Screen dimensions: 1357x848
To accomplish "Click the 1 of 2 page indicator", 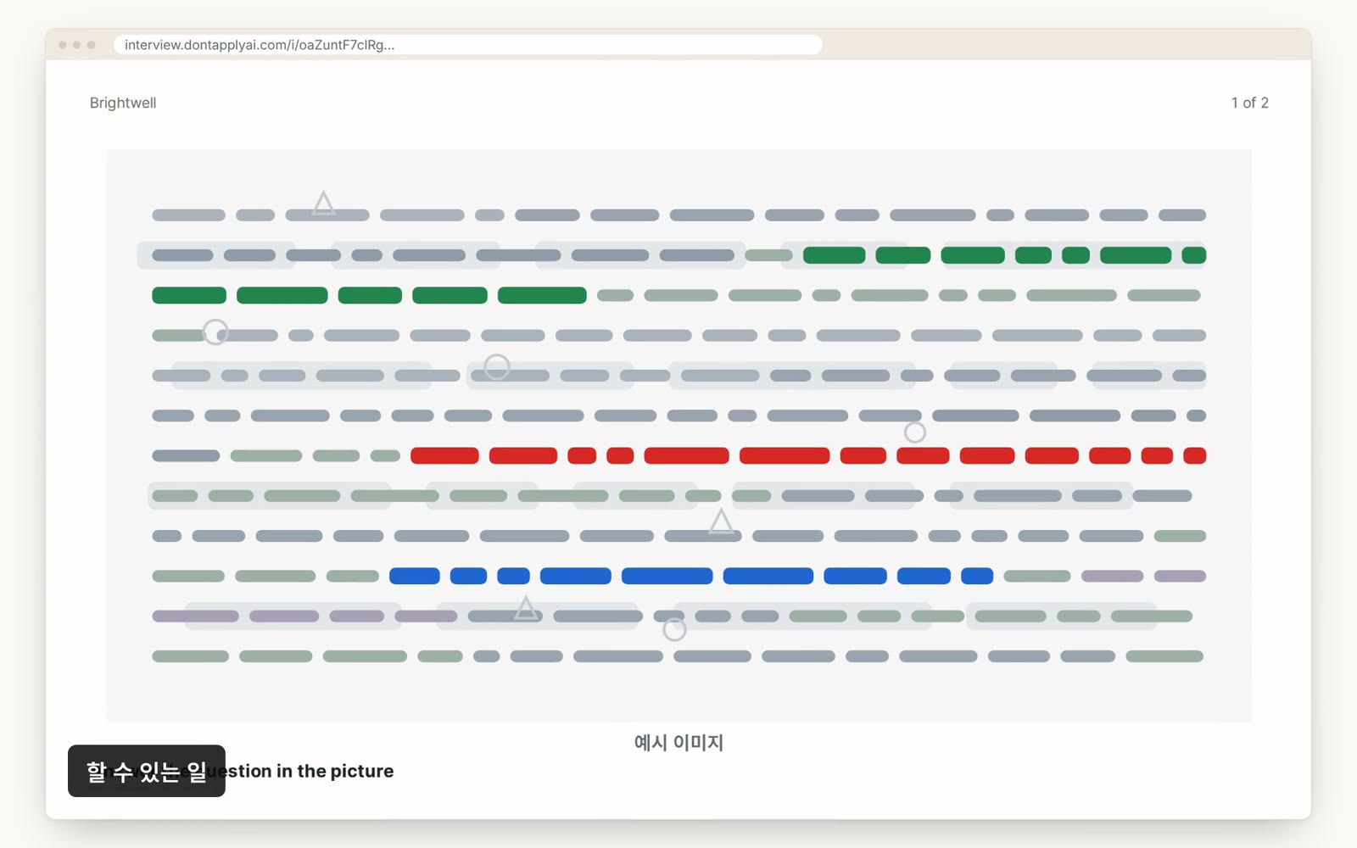I will (1249, 103).
